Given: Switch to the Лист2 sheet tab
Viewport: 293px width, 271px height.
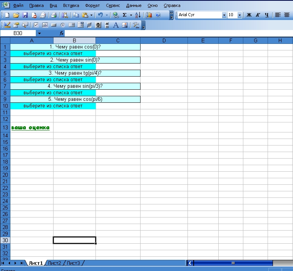Looking at the screenshot, I should point(54,263).
